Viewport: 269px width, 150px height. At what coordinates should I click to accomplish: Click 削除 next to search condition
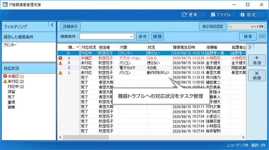tap(158, 37)
